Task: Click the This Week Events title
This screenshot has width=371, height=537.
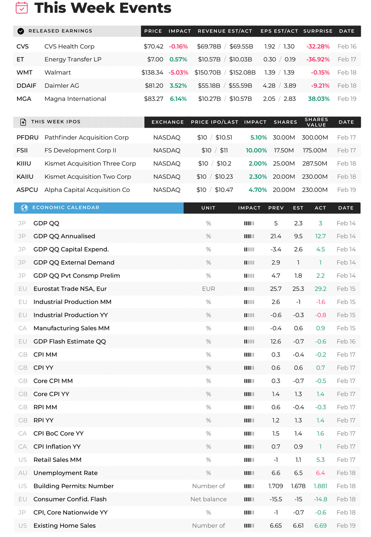Action: coord(103,8)
